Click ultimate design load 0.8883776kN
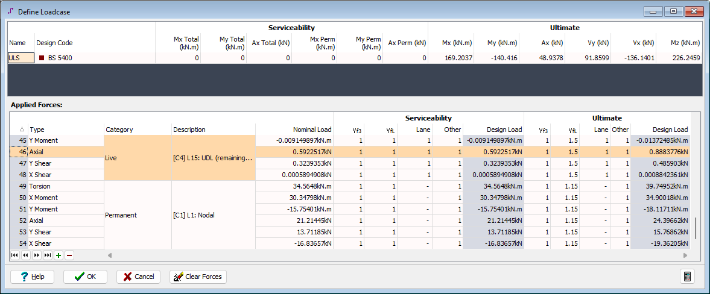Image resolution: width=710 pixels, height=294 pixels. click(660, 152)
